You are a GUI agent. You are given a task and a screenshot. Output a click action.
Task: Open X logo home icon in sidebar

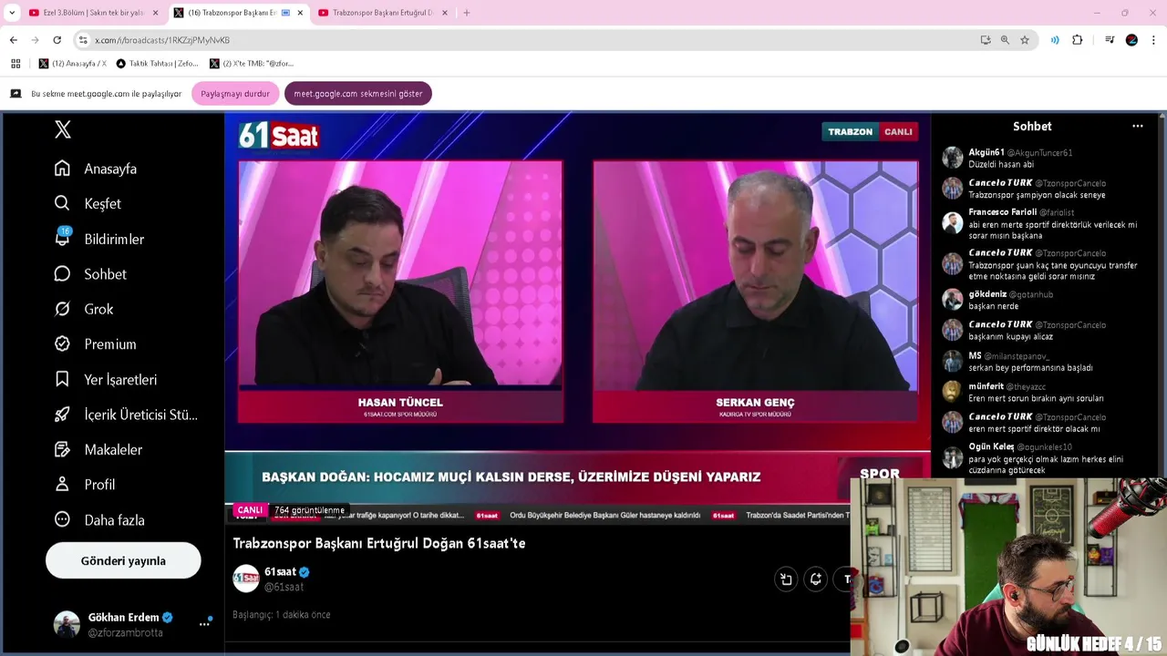[x=63, y=129]
